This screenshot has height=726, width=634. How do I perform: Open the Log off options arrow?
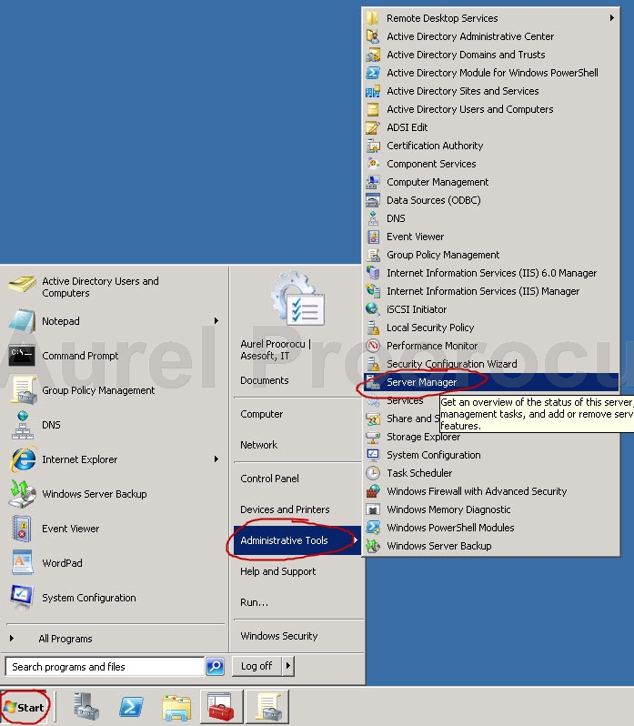click(x=288, y=666)
